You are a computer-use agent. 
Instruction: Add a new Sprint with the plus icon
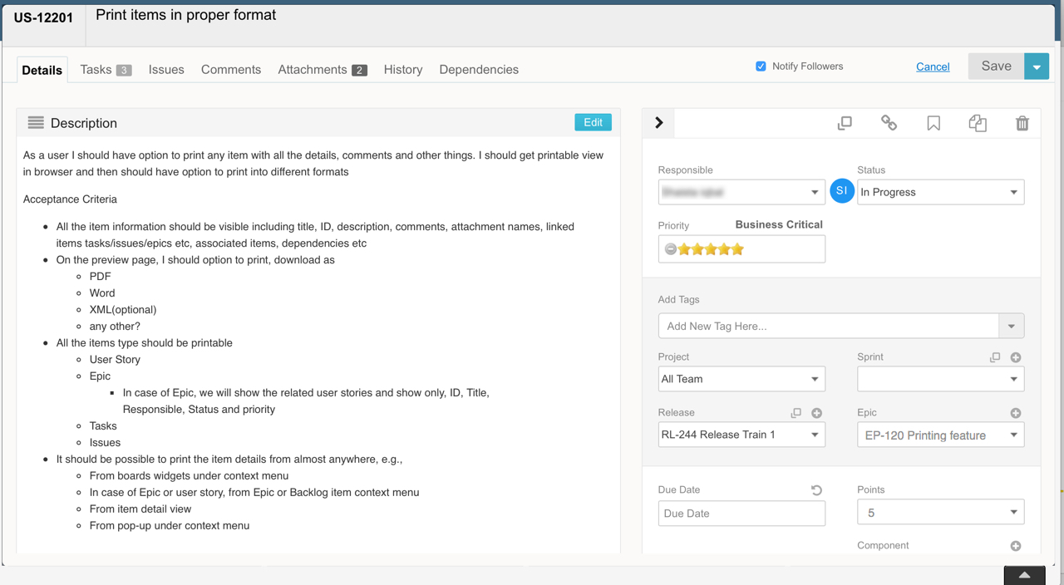click(x=1015, y=356)
